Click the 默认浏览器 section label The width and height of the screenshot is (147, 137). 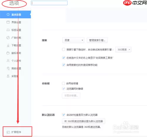pyautogui.click(x=48, y=115)
